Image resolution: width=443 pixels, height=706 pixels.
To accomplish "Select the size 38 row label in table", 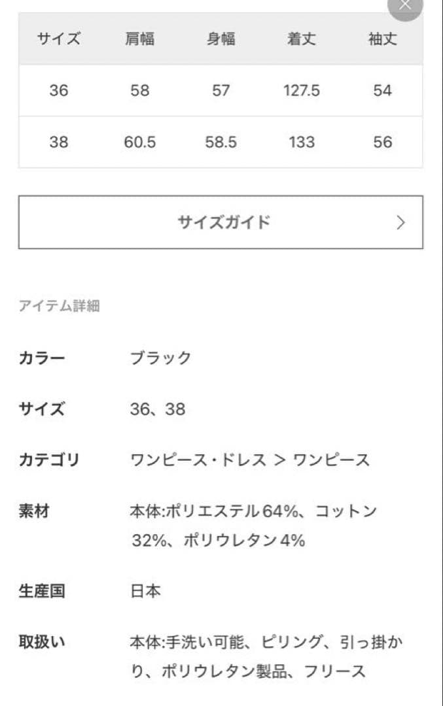I will tap(58, 143).
